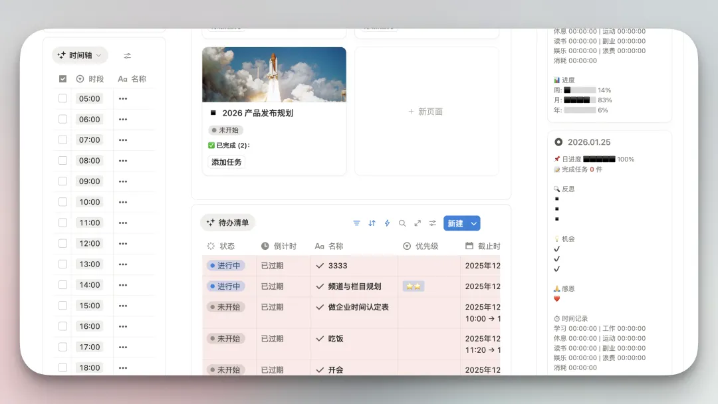Screen dimensions: 718x404
Task: Open the 进行中 status dropdown for 3333
Action: click(x=225, y=265)
